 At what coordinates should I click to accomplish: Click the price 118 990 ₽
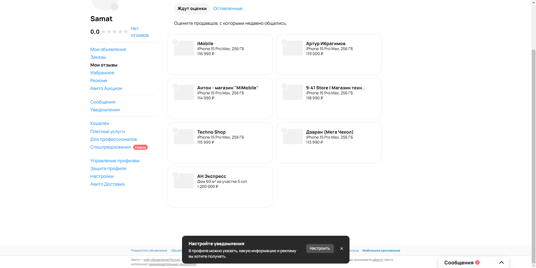pyautogui.click(x=315, y=98)
